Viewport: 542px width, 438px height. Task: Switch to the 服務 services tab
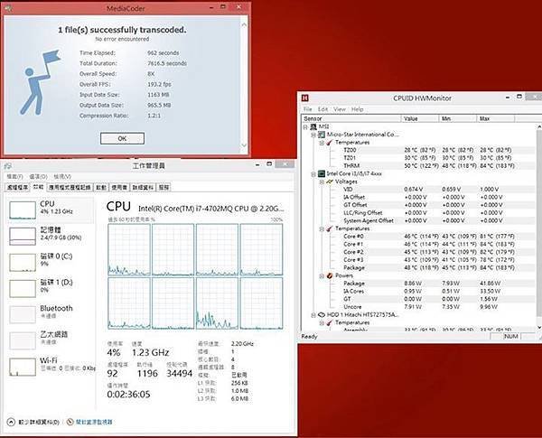click(x=164, y=187)
